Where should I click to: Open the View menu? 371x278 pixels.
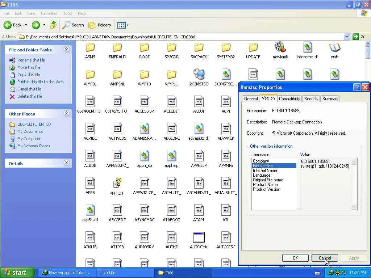tap(31, 13)
